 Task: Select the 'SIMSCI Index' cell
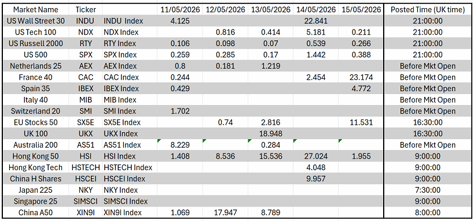pos(130,201)
